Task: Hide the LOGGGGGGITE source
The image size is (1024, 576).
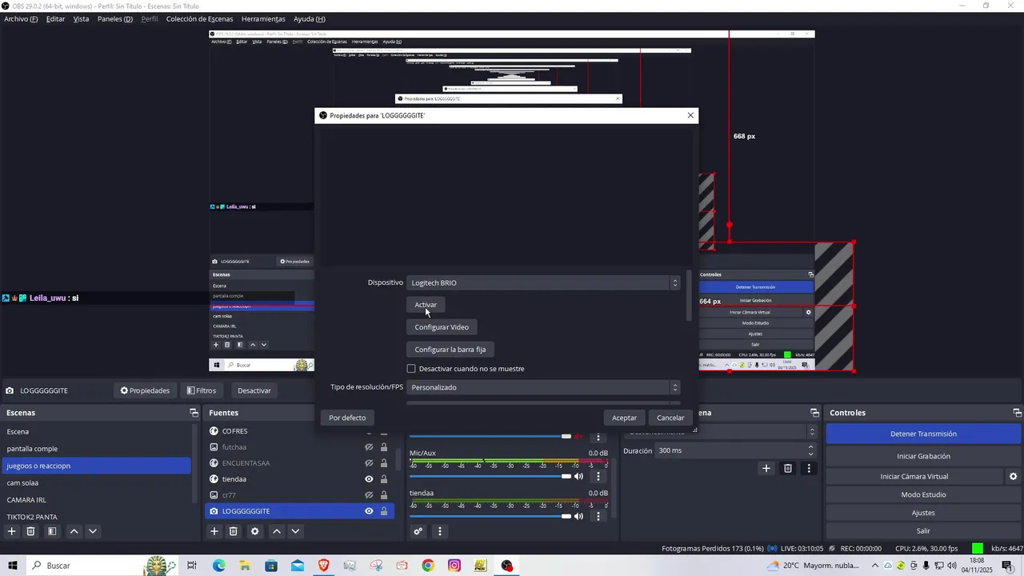Action: [369, 511]
